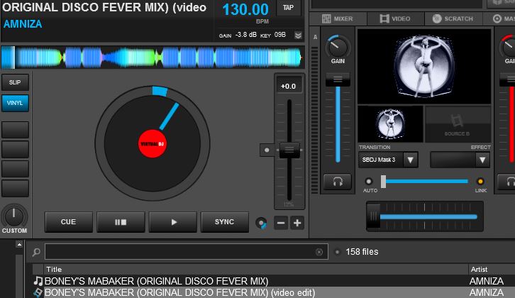Click the KEY 09B value
Image resolution: width=515 pixels, height=298 pixels.
pos(280,35)
